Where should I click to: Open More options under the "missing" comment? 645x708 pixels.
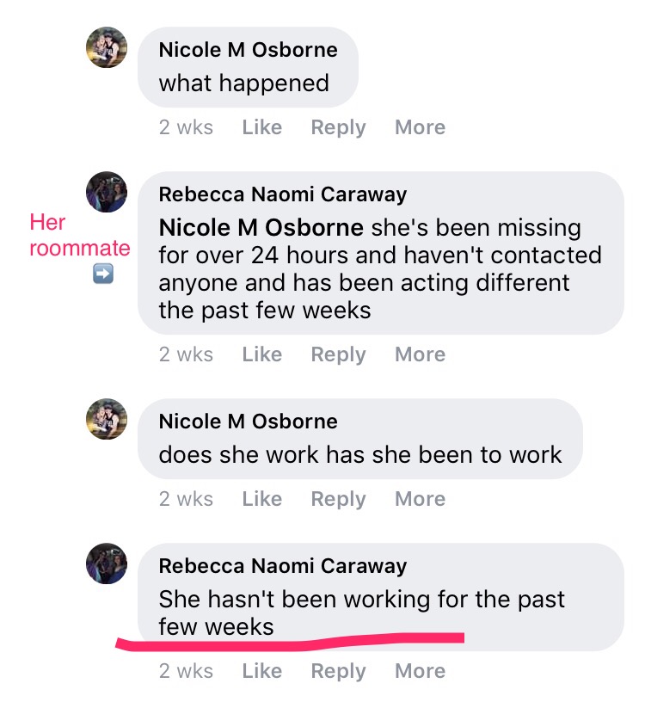coord(420,354)
